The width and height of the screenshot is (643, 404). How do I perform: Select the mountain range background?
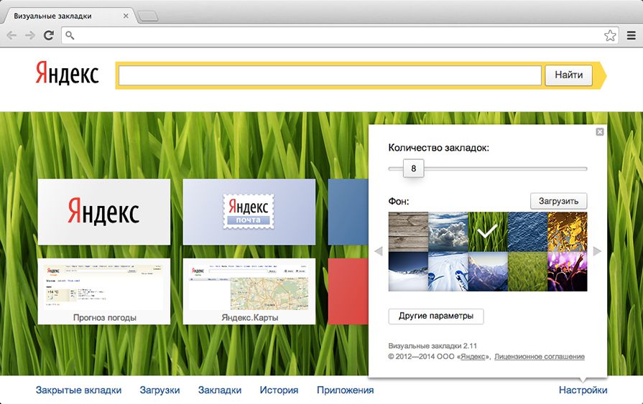tap(488, 271)
